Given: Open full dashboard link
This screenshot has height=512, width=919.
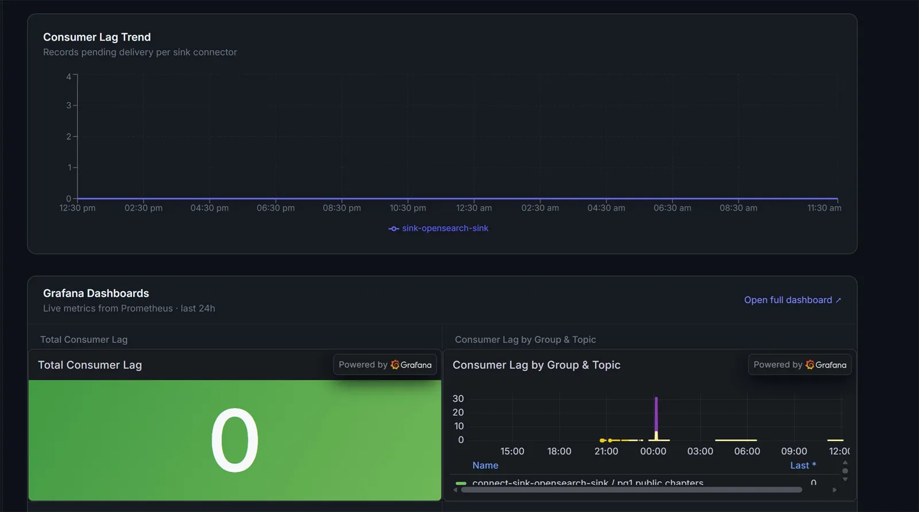Looking at the screenshot, I should [793, 300].
